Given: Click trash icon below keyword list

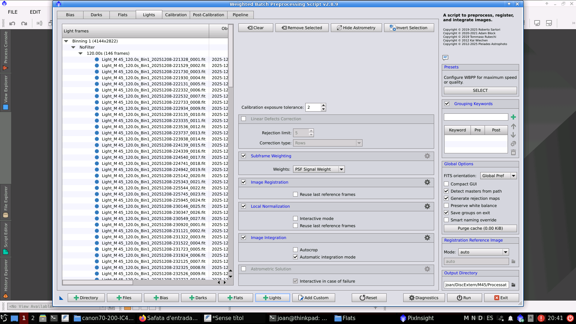Looking at the screenshot, I should pos(513,152).
